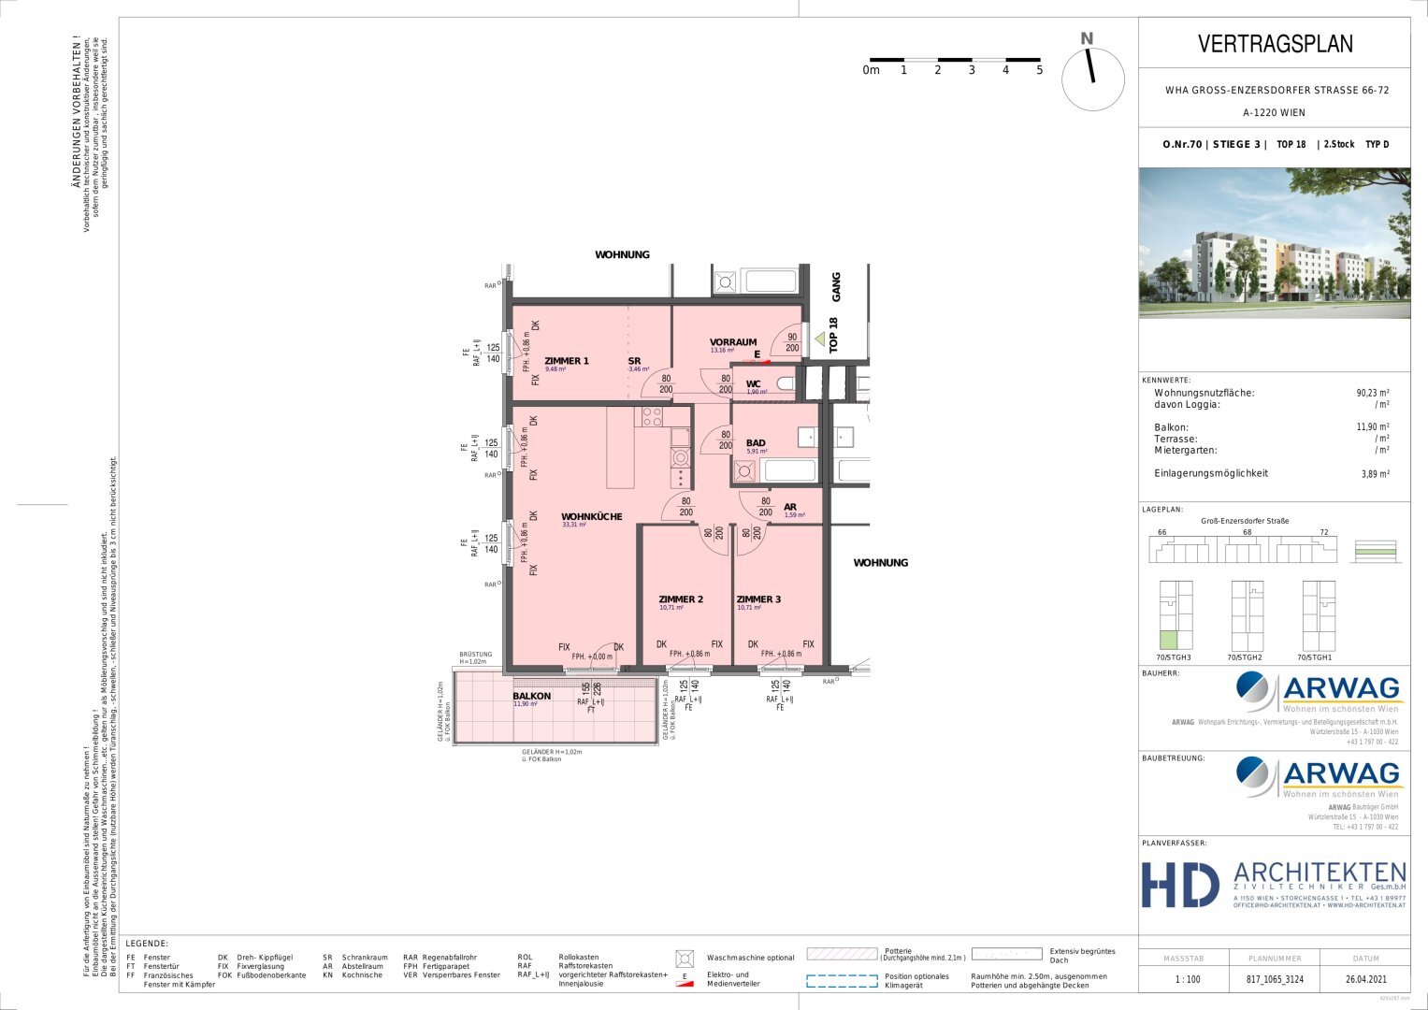Click the Groß-Enzersdorfer Straße site plan strip
Screen dimensions: 1428x1010
[x=1244, y=550]
